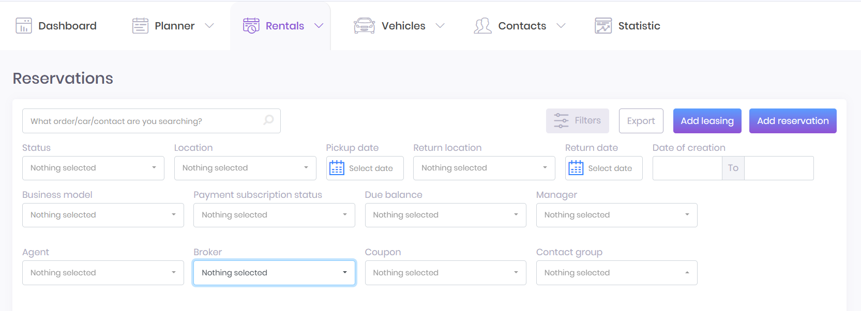Toggle the Filters panel button
This screenshot has width=861, height=311.
[x=577, y=121]
